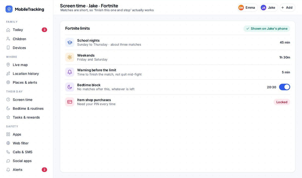
Task: Go to Children section
Action: [26, 39]
